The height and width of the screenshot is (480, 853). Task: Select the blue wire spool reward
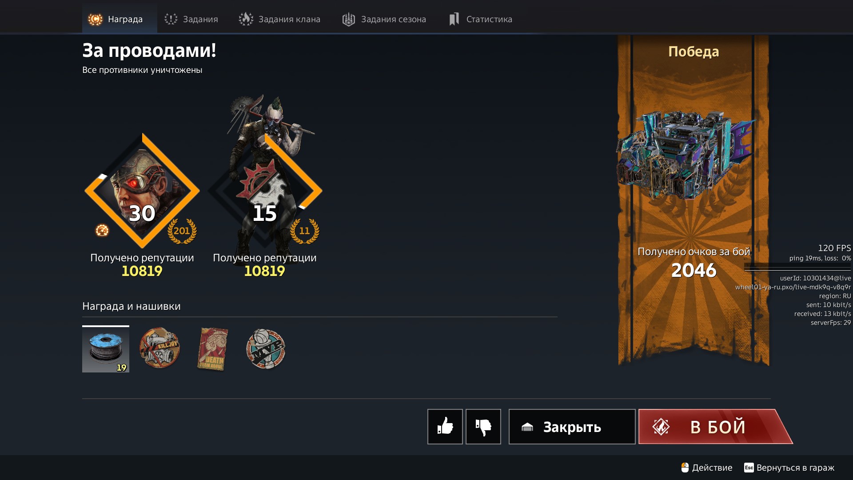pos(106,349)
